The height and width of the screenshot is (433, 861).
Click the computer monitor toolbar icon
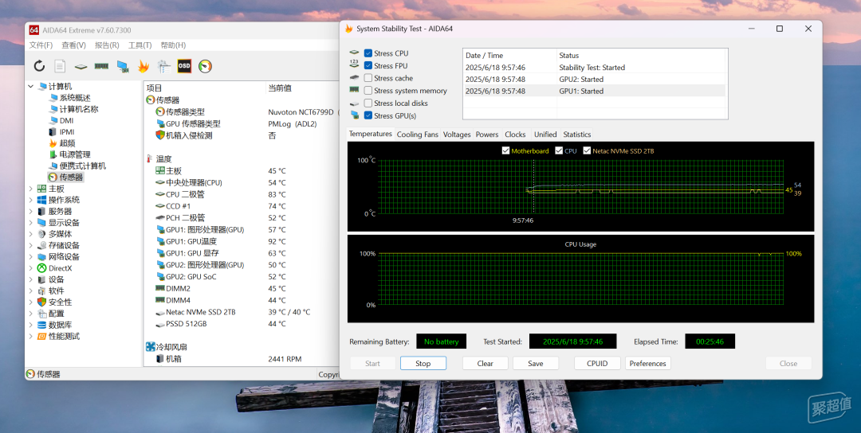(123, 66)
